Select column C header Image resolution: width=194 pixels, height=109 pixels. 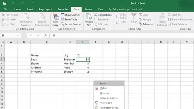click(x=47, y=42)
